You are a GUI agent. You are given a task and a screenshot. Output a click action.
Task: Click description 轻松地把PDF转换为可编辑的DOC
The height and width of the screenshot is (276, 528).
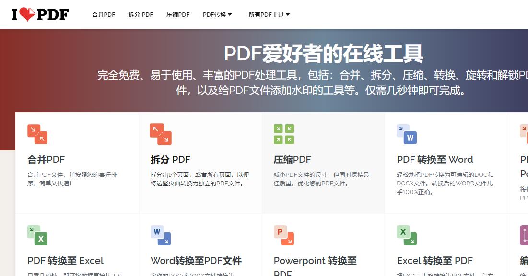[445, 184]
